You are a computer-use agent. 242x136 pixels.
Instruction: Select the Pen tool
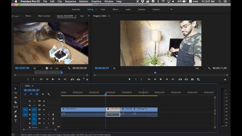tap(16, 111)
